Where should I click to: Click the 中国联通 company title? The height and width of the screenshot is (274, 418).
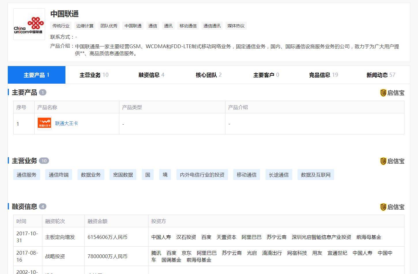[65, 14]
